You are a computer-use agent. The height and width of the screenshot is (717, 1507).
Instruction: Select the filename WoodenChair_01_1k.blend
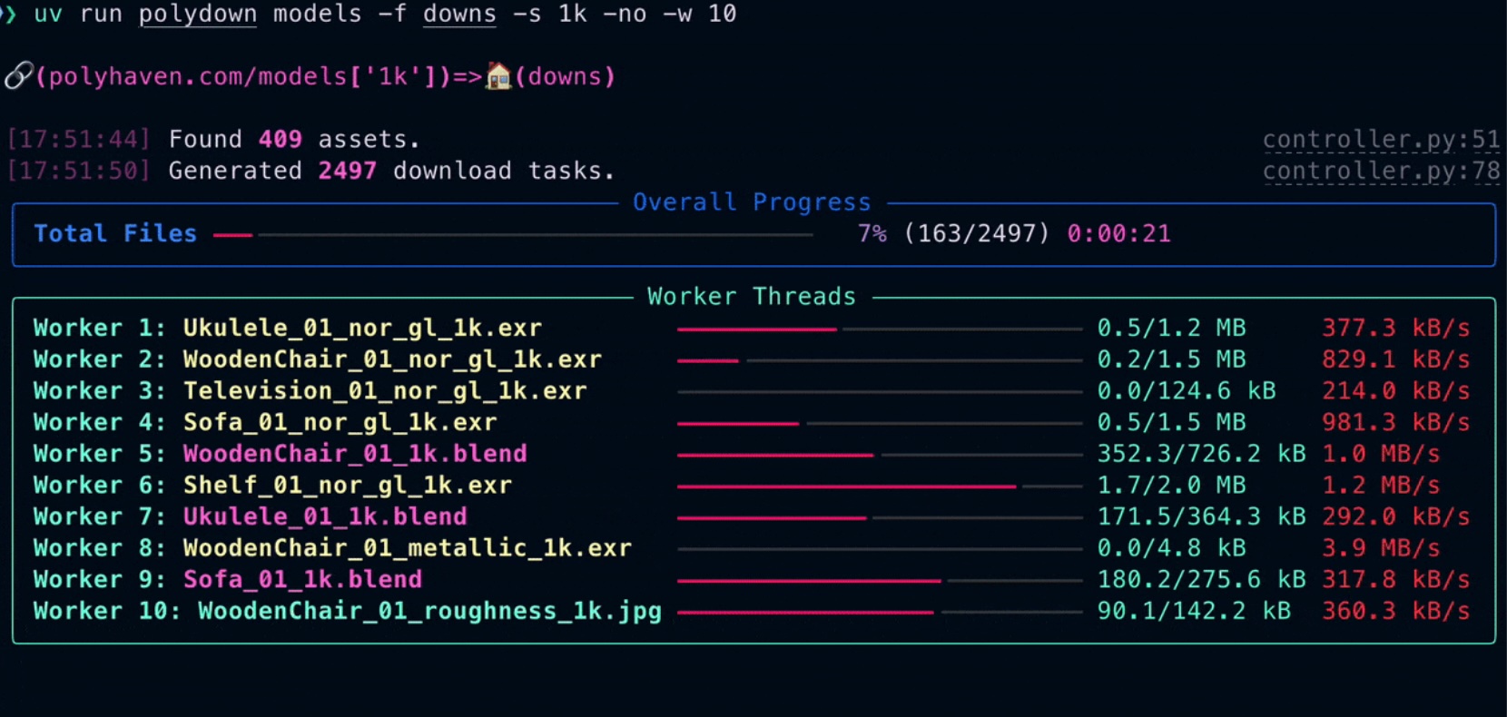pos(355,454)
